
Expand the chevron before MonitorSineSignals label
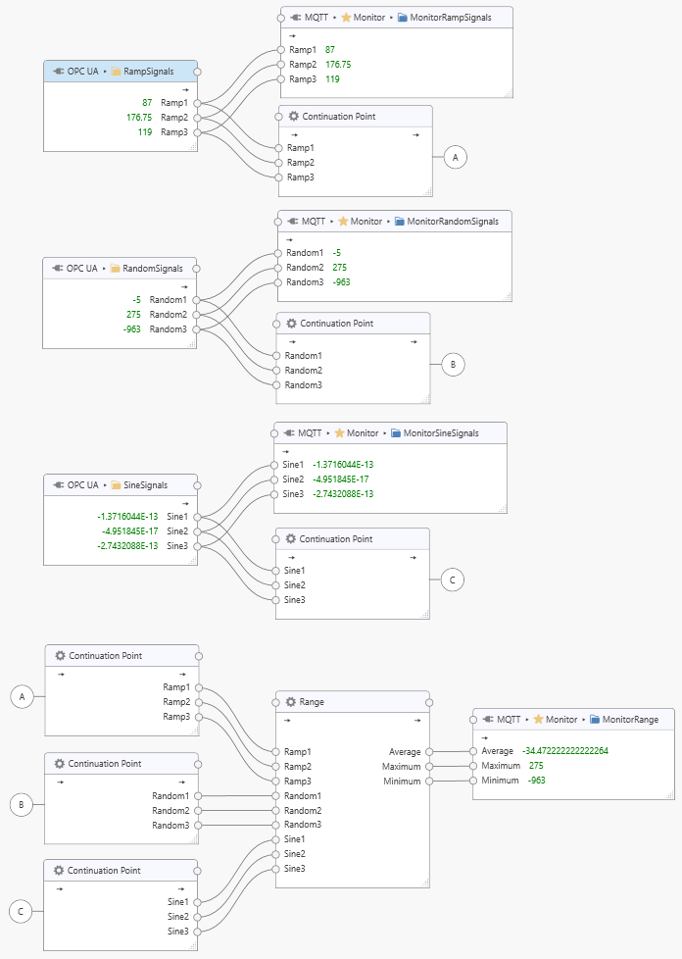382,431
